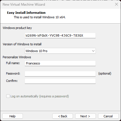This screenshot has height=121, width=121.
Task: Click the 'Confirm:' label
Action: point(12,81)
